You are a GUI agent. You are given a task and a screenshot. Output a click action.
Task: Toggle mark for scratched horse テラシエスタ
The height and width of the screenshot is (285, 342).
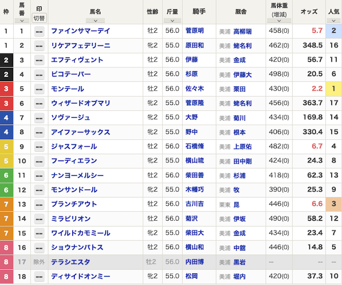click(39, 262)
